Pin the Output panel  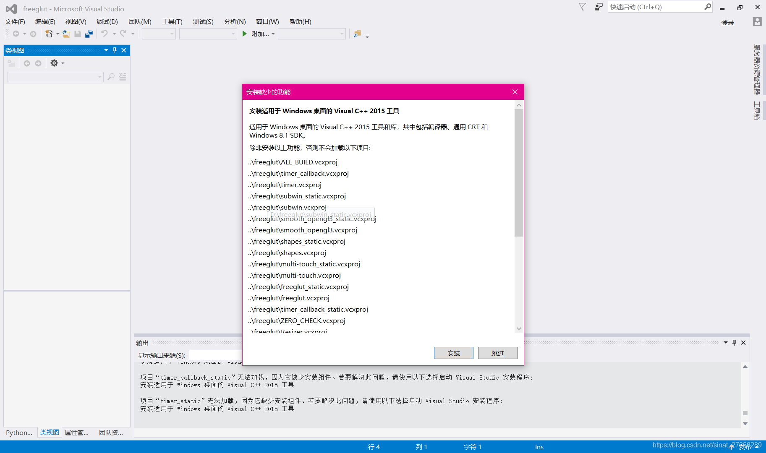[x=734, y=343]
